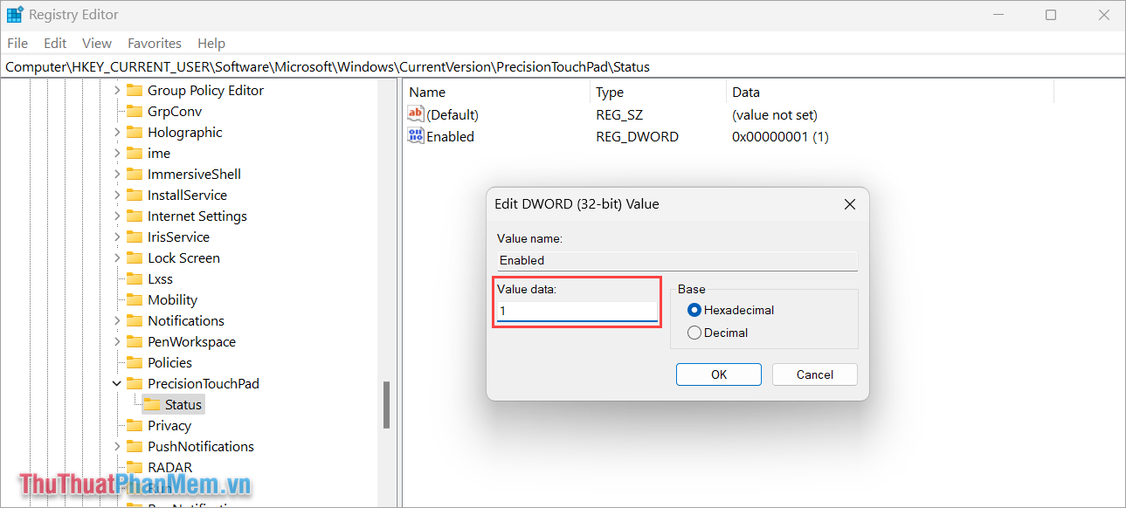Expand the ImmersiveShell node

[x=116, y=174]
